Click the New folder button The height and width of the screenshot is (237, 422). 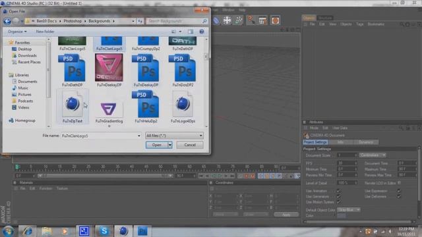[x=45, y=32]
